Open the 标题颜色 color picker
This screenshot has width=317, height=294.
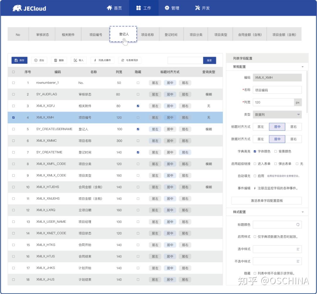pyautogui.click(x=297, y=224)
